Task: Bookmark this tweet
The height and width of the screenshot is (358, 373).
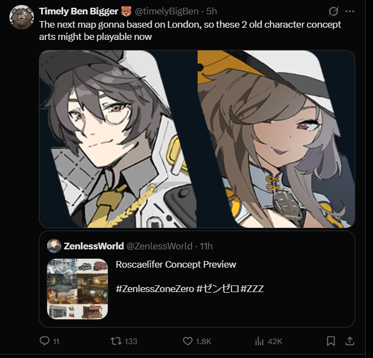Action: 331,341
